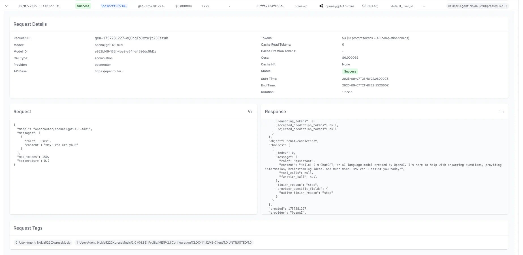Click the +1 tag indicator in the top row

(x=505, y=6)
